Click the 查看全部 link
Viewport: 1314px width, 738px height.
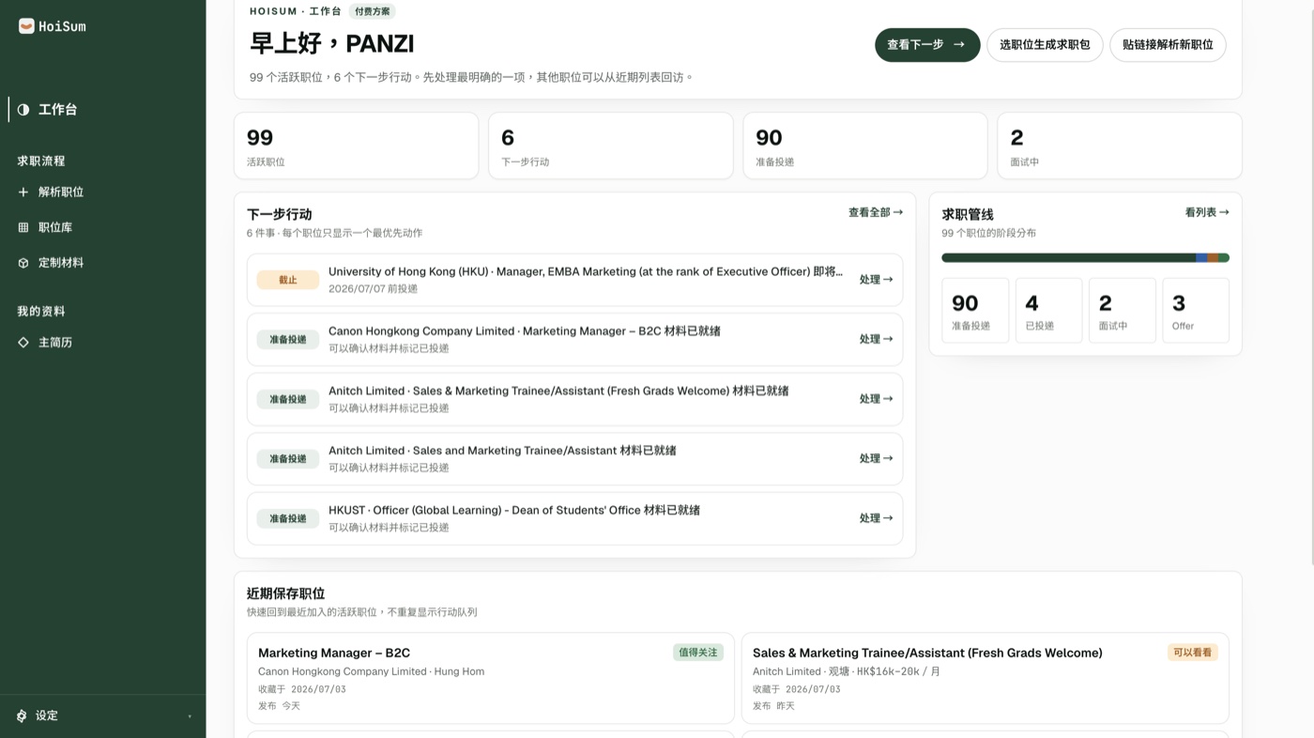(x=876, y=212)
